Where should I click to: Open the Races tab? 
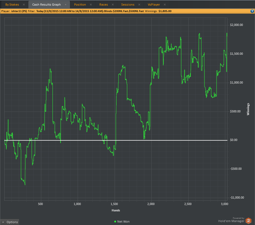point(104,5)
